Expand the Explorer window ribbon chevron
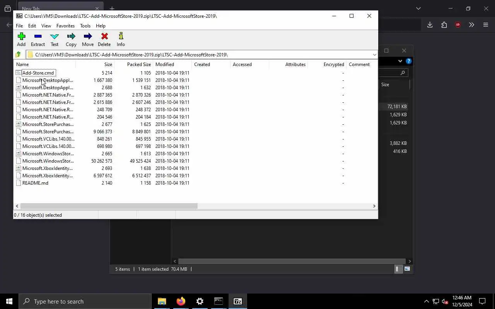 pos(400,61)
